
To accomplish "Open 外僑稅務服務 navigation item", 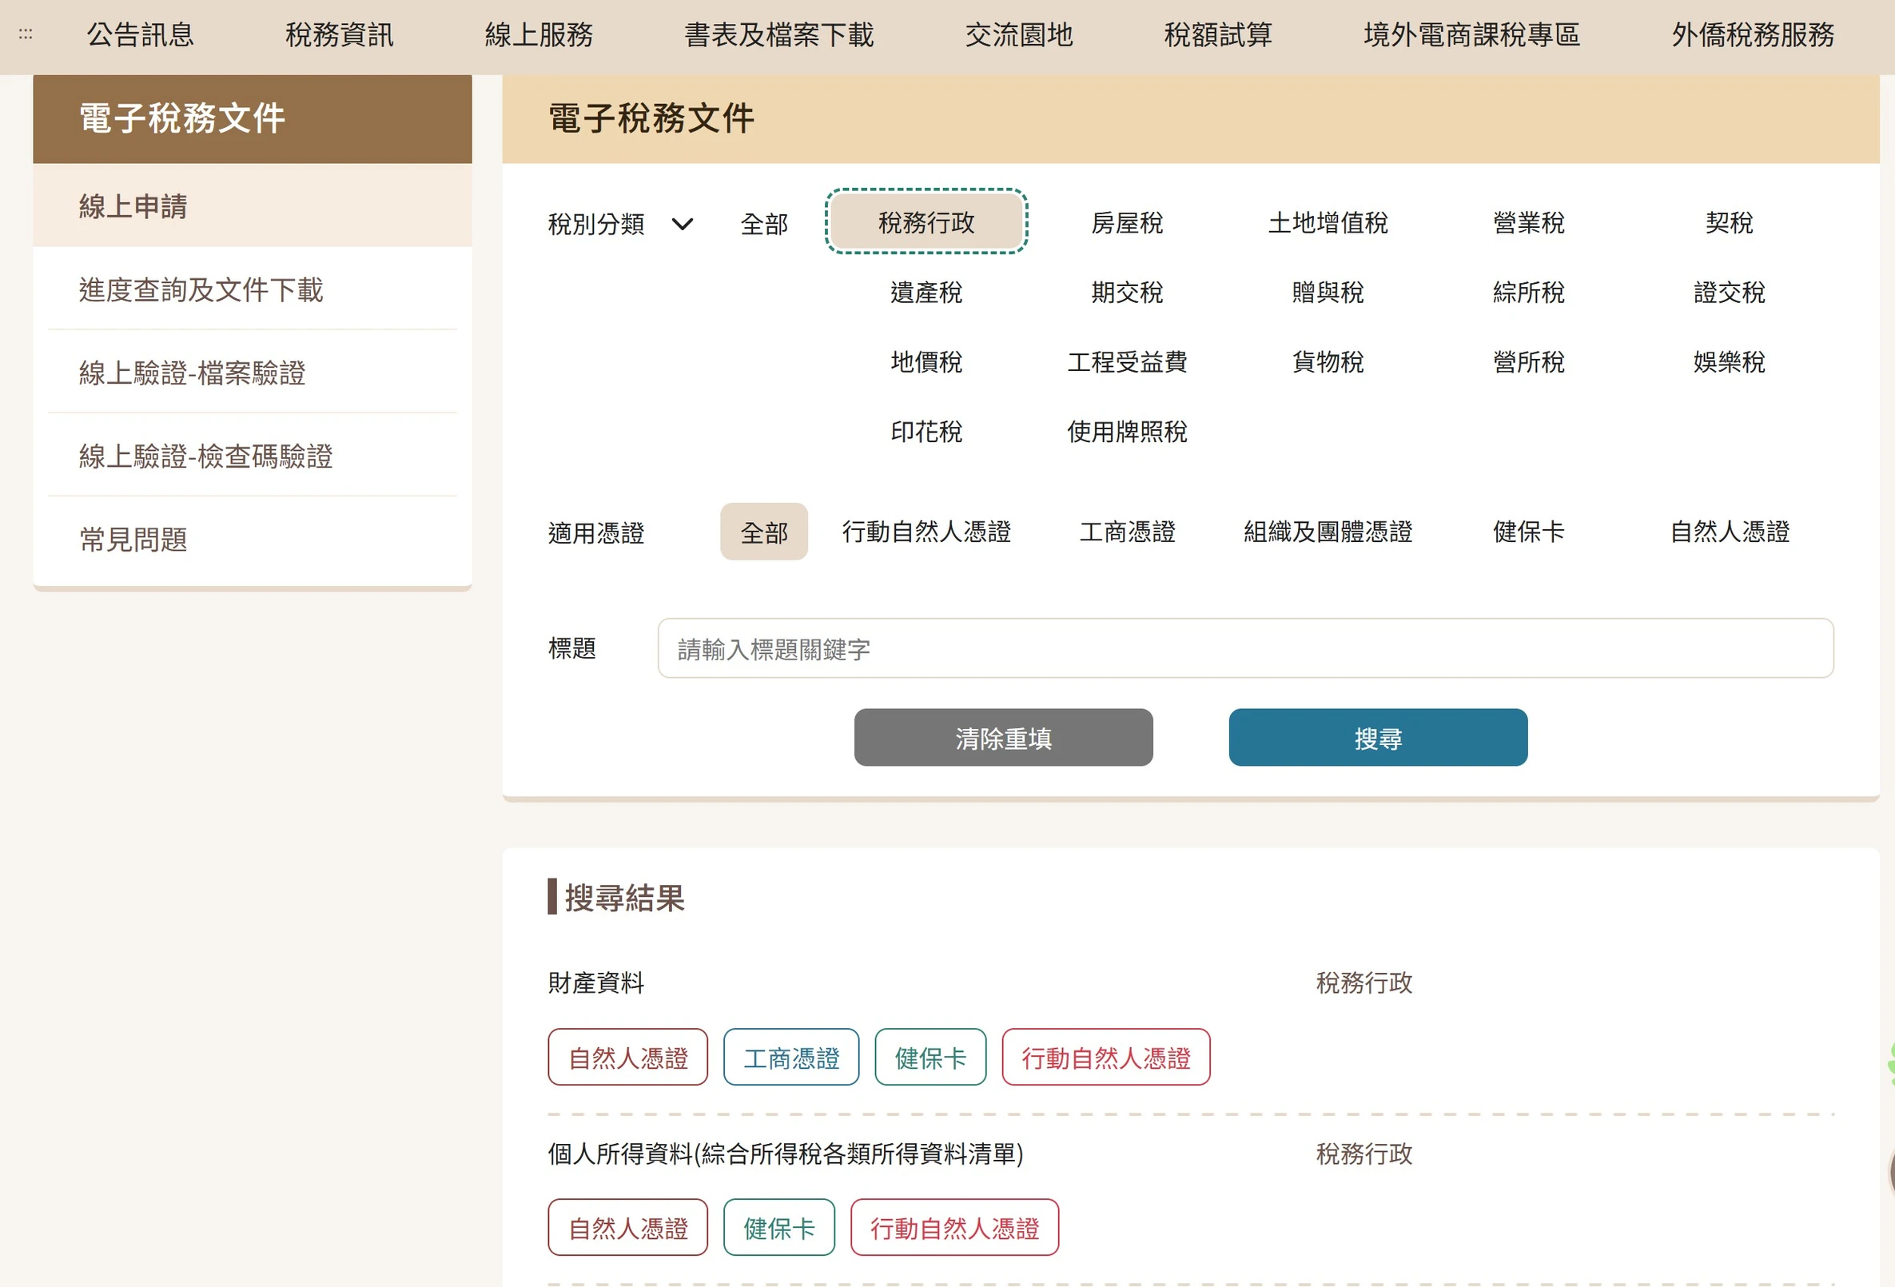I will (1752, 35).
